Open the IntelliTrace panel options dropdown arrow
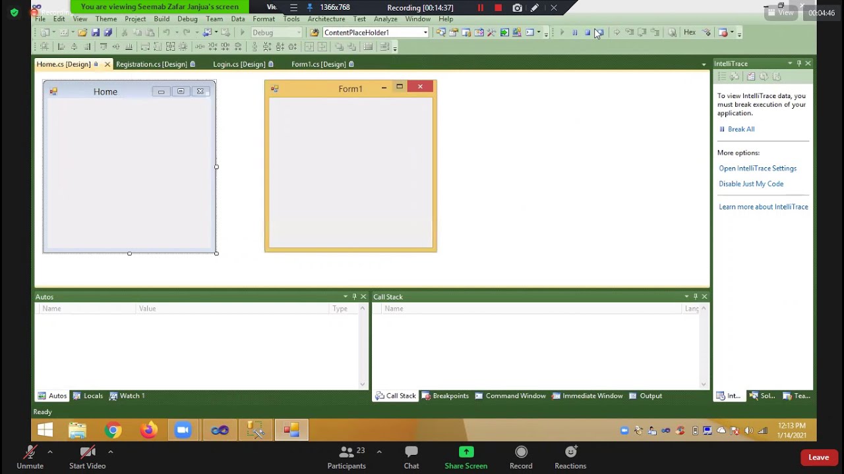Viewport: 844px width, 474px height. click(790, 64)
